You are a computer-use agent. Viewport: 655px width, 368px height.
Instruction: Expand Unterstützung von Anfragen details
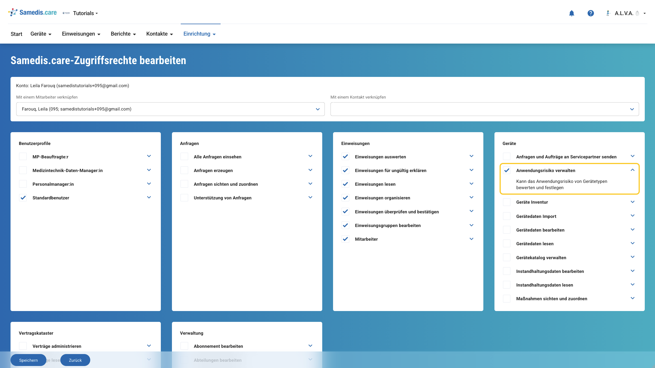tap(310, 197)
